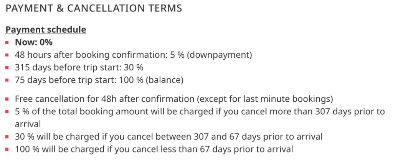Click the red bullet beside 'Now: 0%'
The width and height of the screenshot is (393, 161).
point(7,42)
